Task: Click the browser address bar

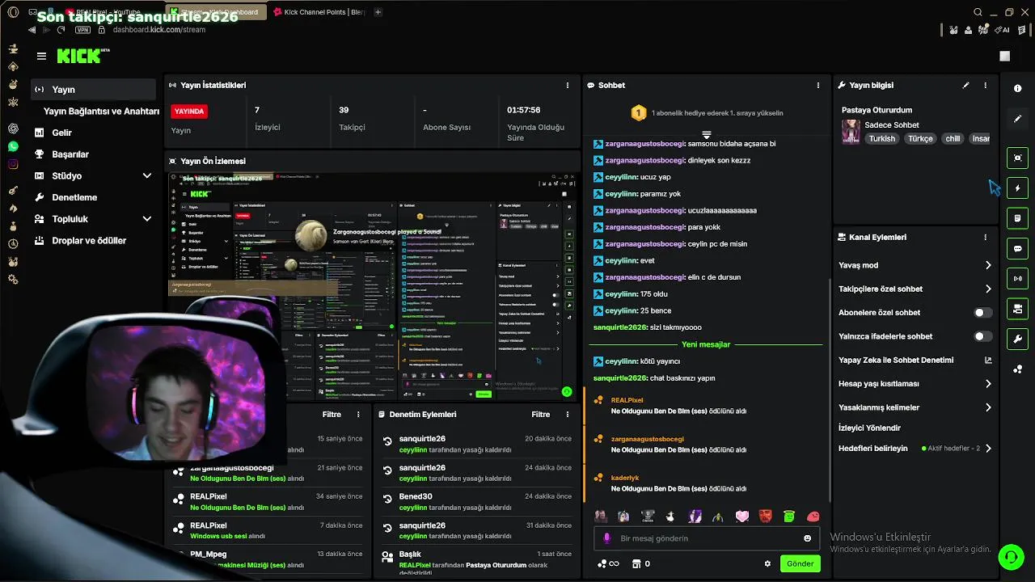Action: (158, 30)
